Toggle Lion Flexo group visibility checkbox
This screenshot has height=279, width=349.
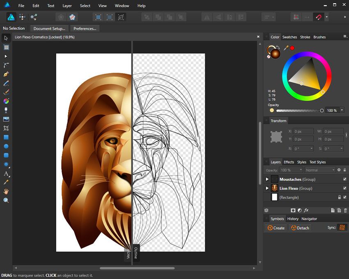[x=345, y=188]
